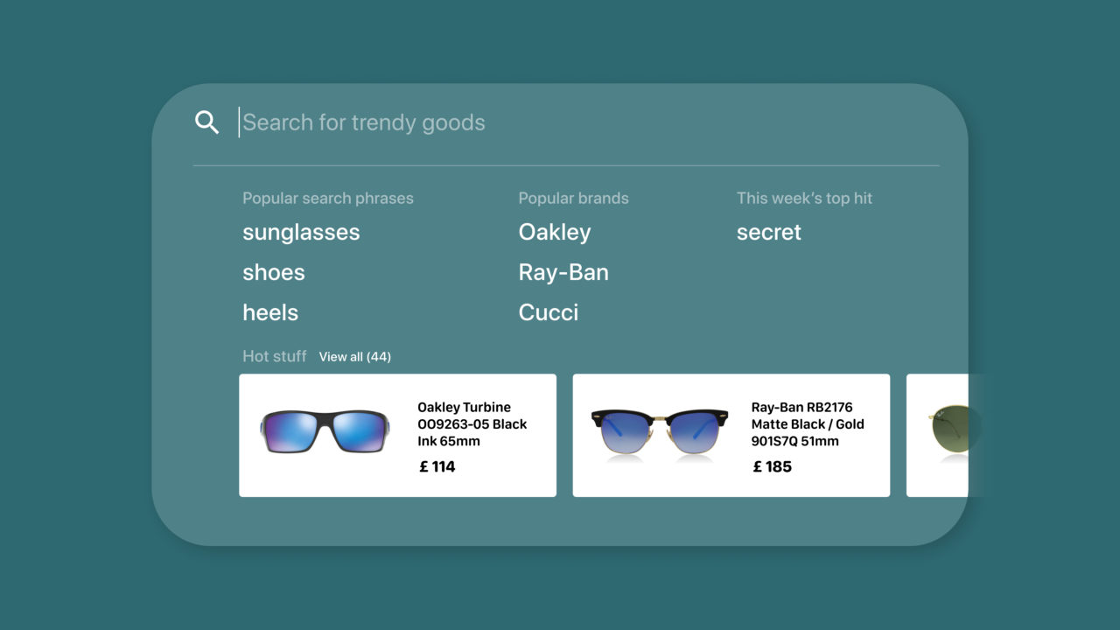Open the partially visible third product card
1120x630 pixels.
(941, 435)
